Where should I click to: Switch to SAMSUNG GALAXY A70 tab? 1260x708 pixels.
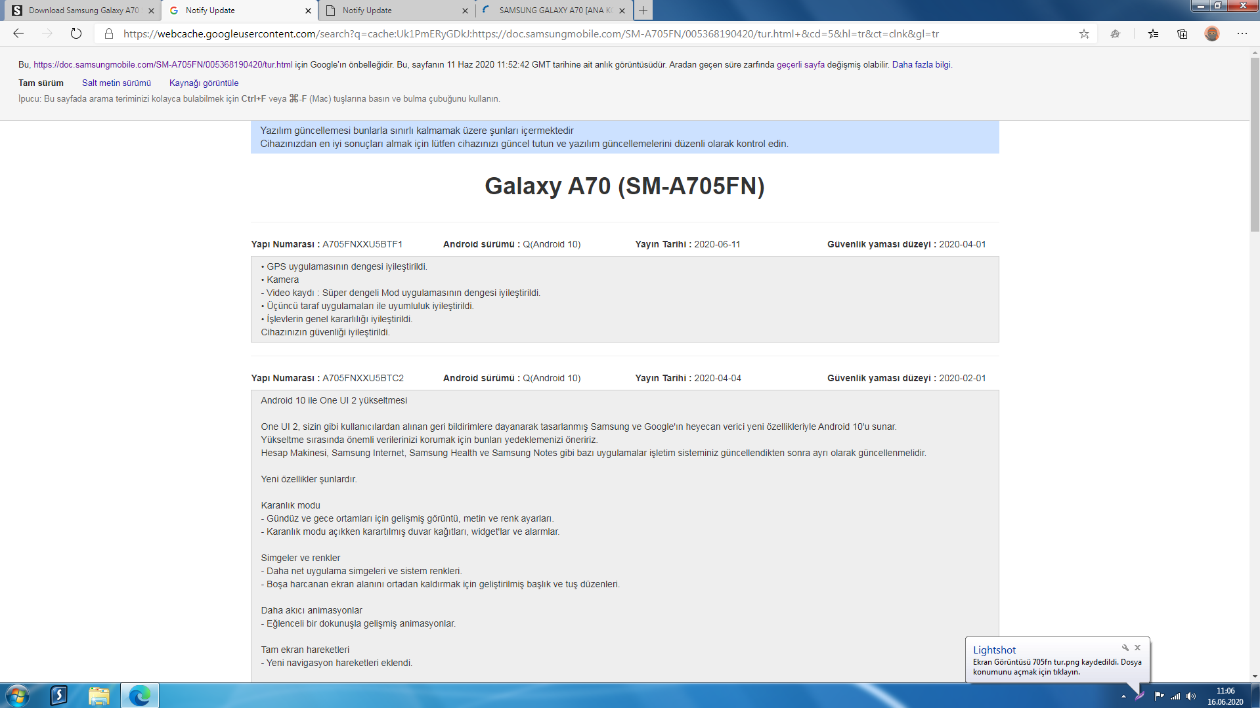coord(554,10)
